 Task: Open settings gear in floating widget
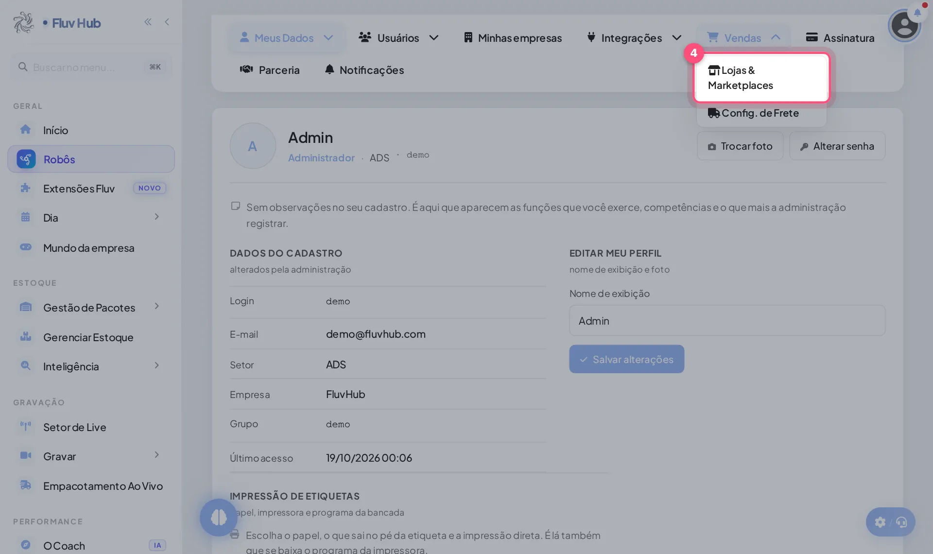coord(880,522)
